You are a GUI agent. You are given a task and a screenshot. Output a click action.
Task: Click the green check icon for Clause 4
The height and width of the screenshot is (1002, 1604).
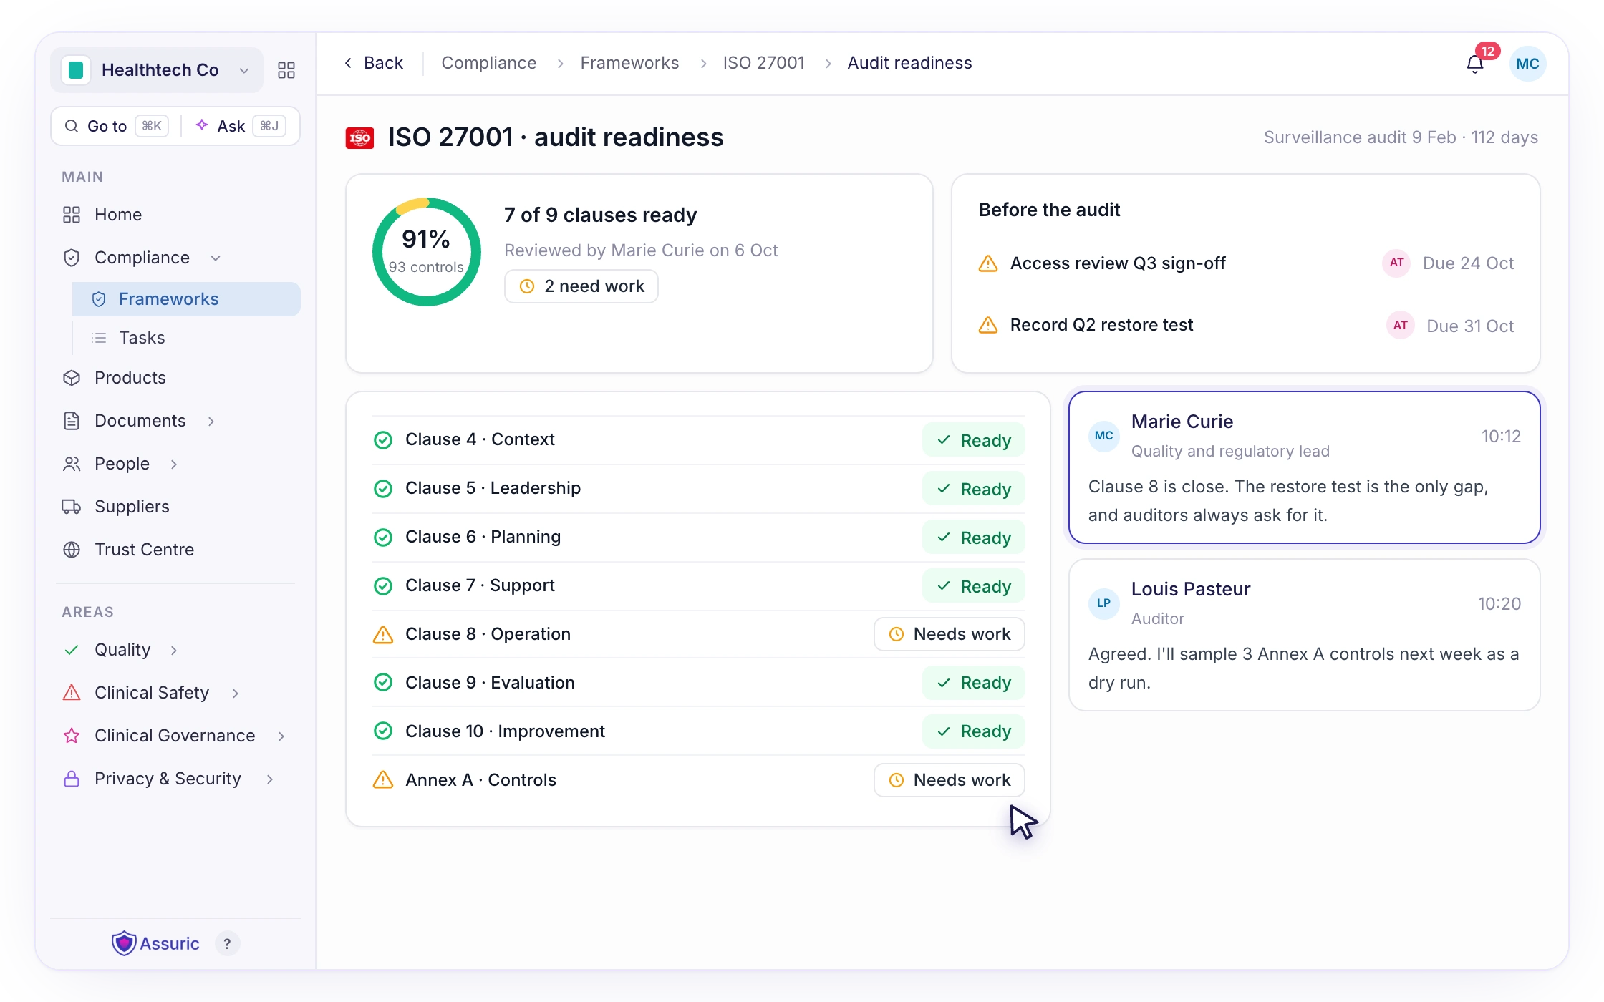point(383,439)
